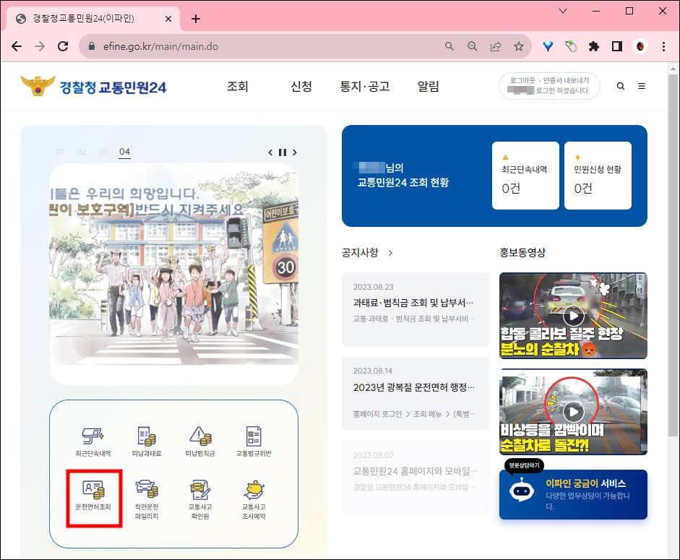680x560 pixels.
Task: Click 인증서 내보내기 link
Action: point(566,80)
